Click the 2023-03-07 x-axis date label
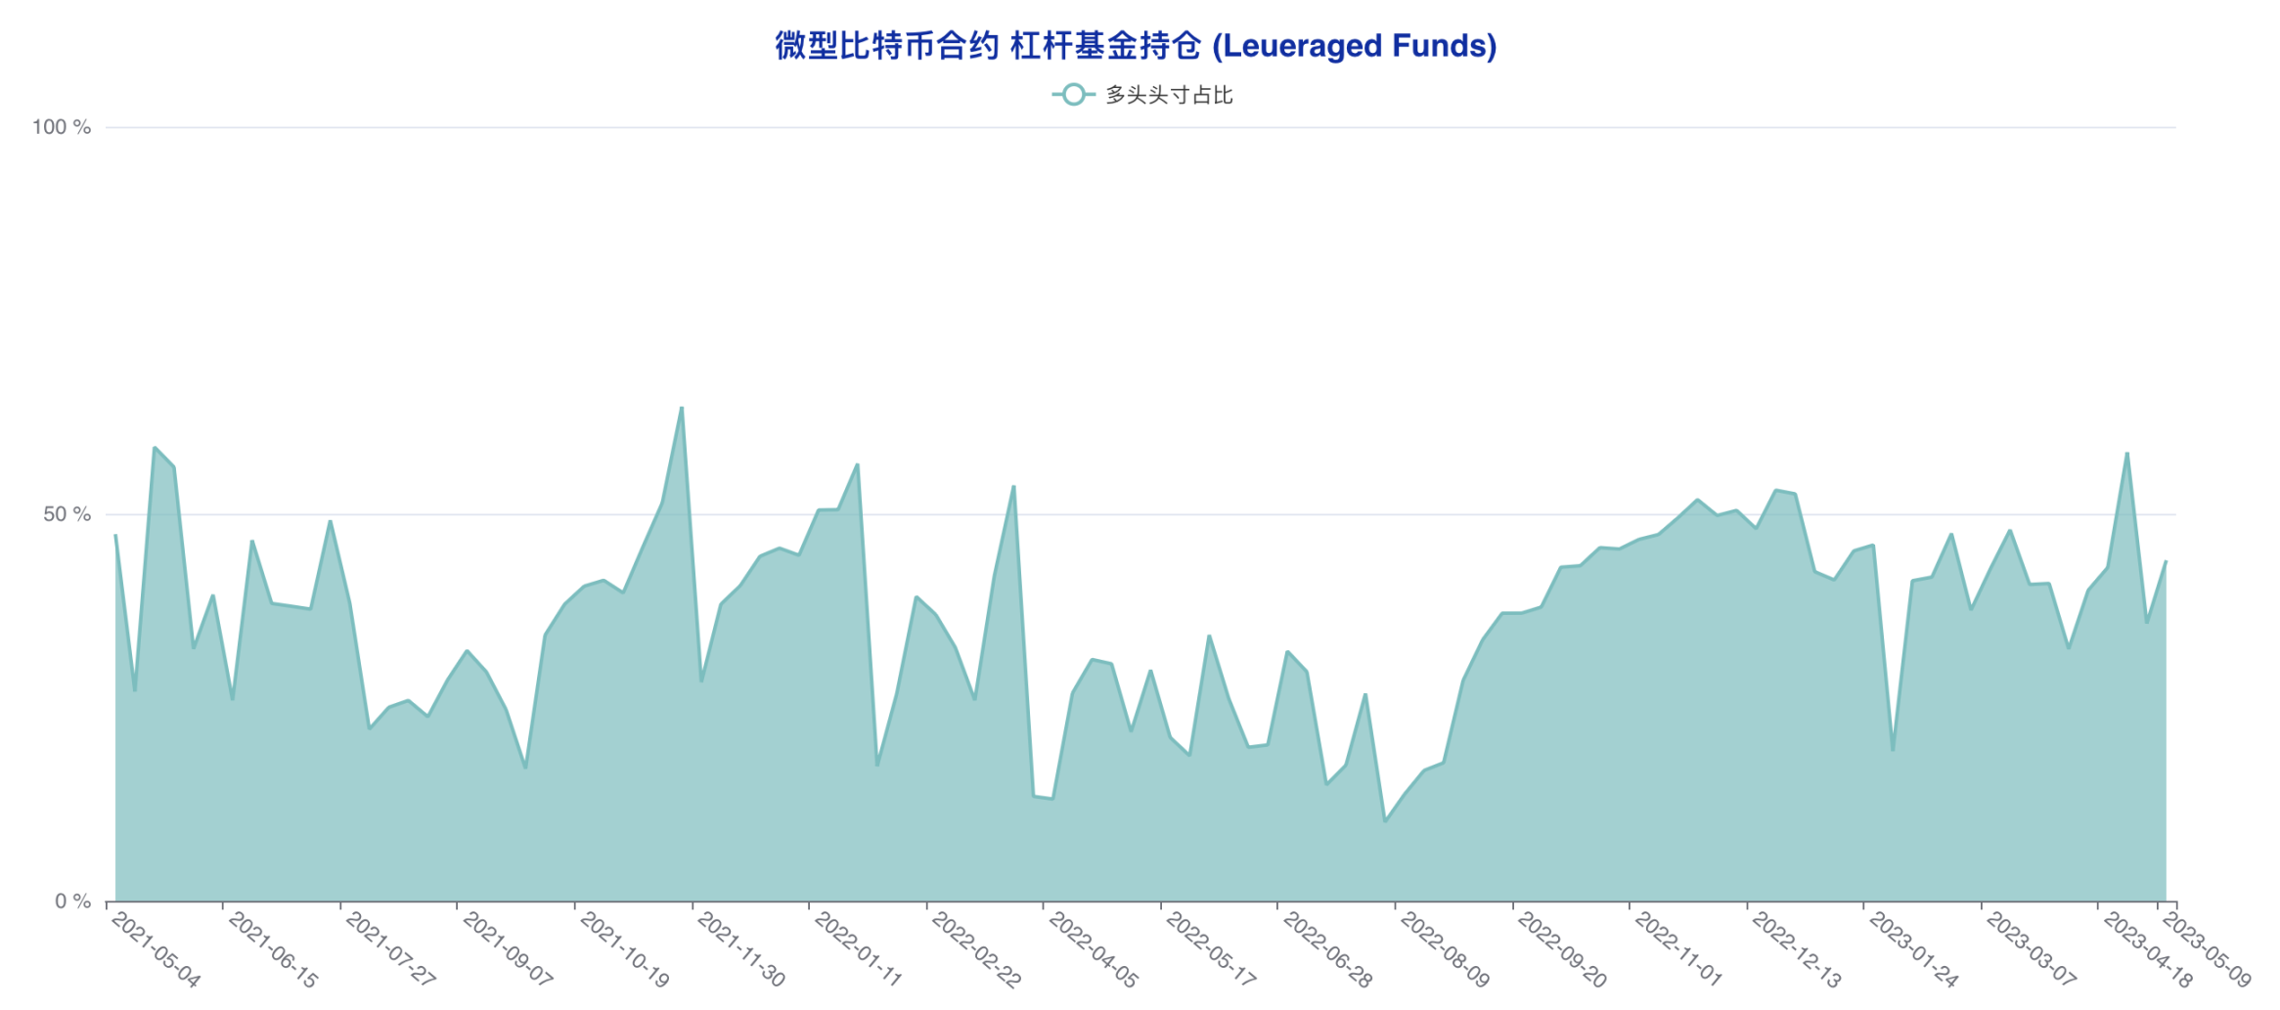This screenshot has height=1010, width=2280. tap(2030, 949)
